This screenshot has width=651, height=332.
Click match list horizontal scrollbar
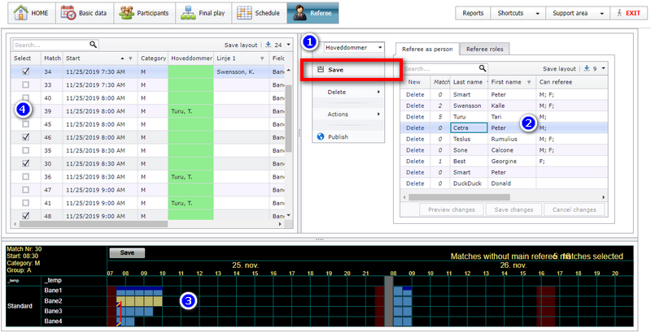[x=94, y=224]
